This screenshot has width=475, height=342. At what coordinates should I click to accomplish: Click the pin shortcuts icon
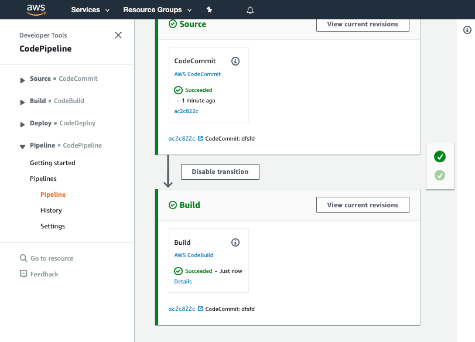click(x=209, y=10)
